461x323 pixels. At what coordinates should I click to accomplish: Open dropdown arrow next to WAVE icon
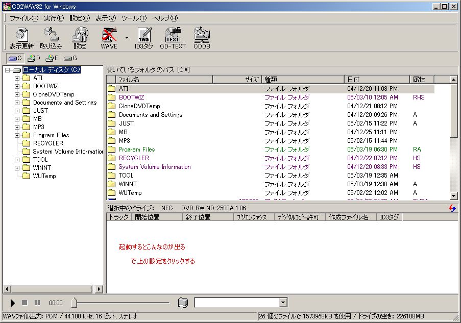point(127,38)
